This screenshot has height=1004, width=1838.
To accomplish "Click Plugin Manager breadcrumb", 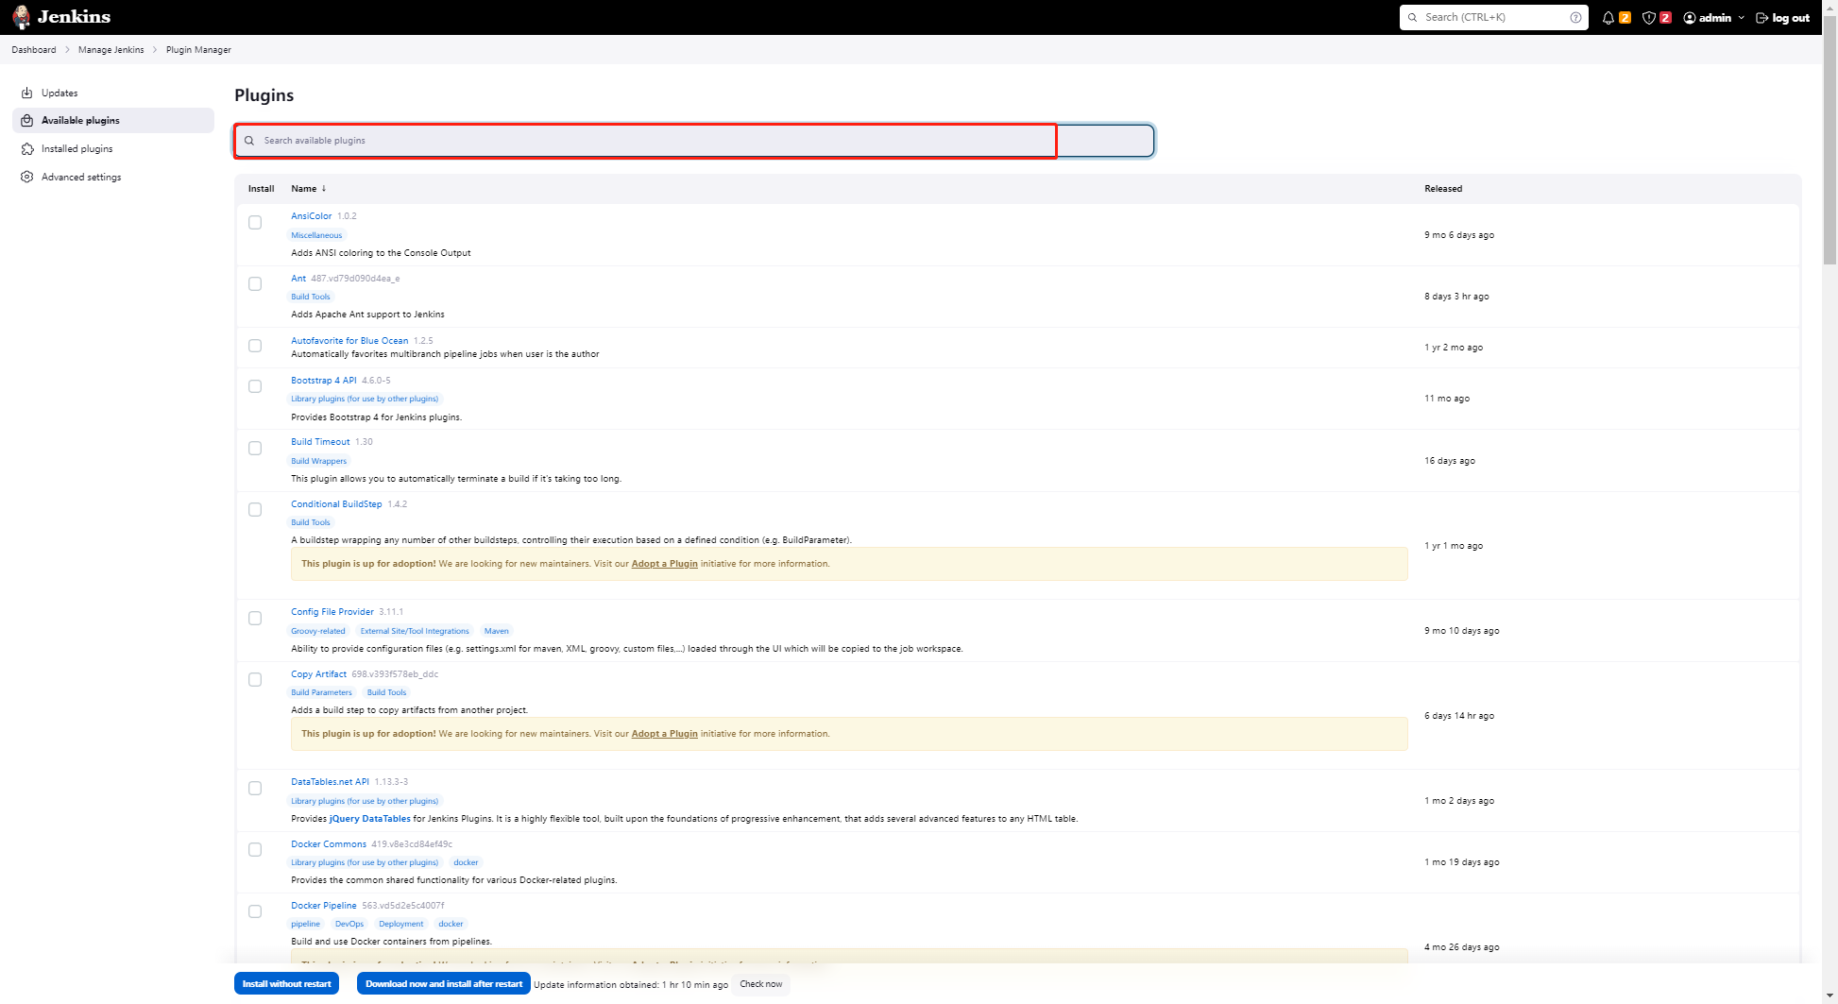I will tap(198, 50).
